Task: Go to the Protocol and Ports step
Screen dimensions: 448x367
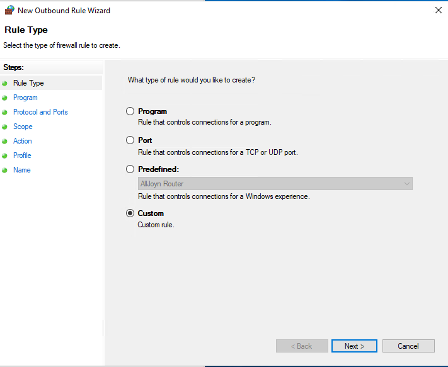Action: pos(40,112)
